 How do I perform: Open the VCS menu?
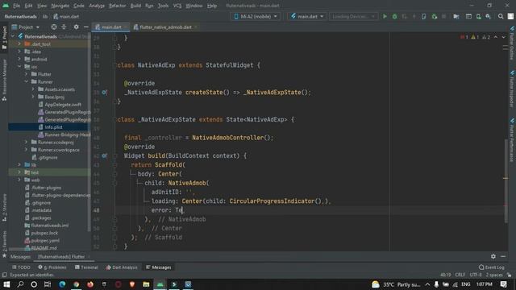tap(177, 6)
